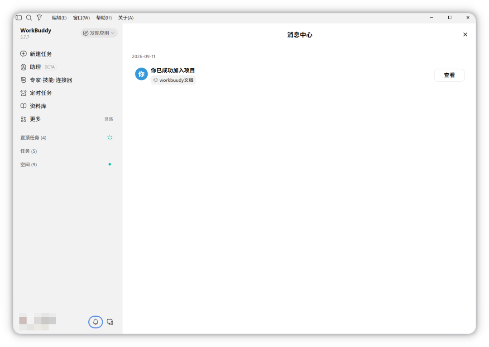Image resolution: width=489 pixels, height=347 pixels.
Task: Click the 新建任务 icon
Action: click(x=24, y=54)
